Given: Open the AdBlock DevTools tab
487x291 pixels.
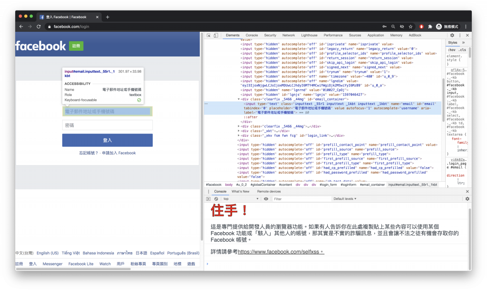Looking at the screenshot, I should click(x=415, y=35).
